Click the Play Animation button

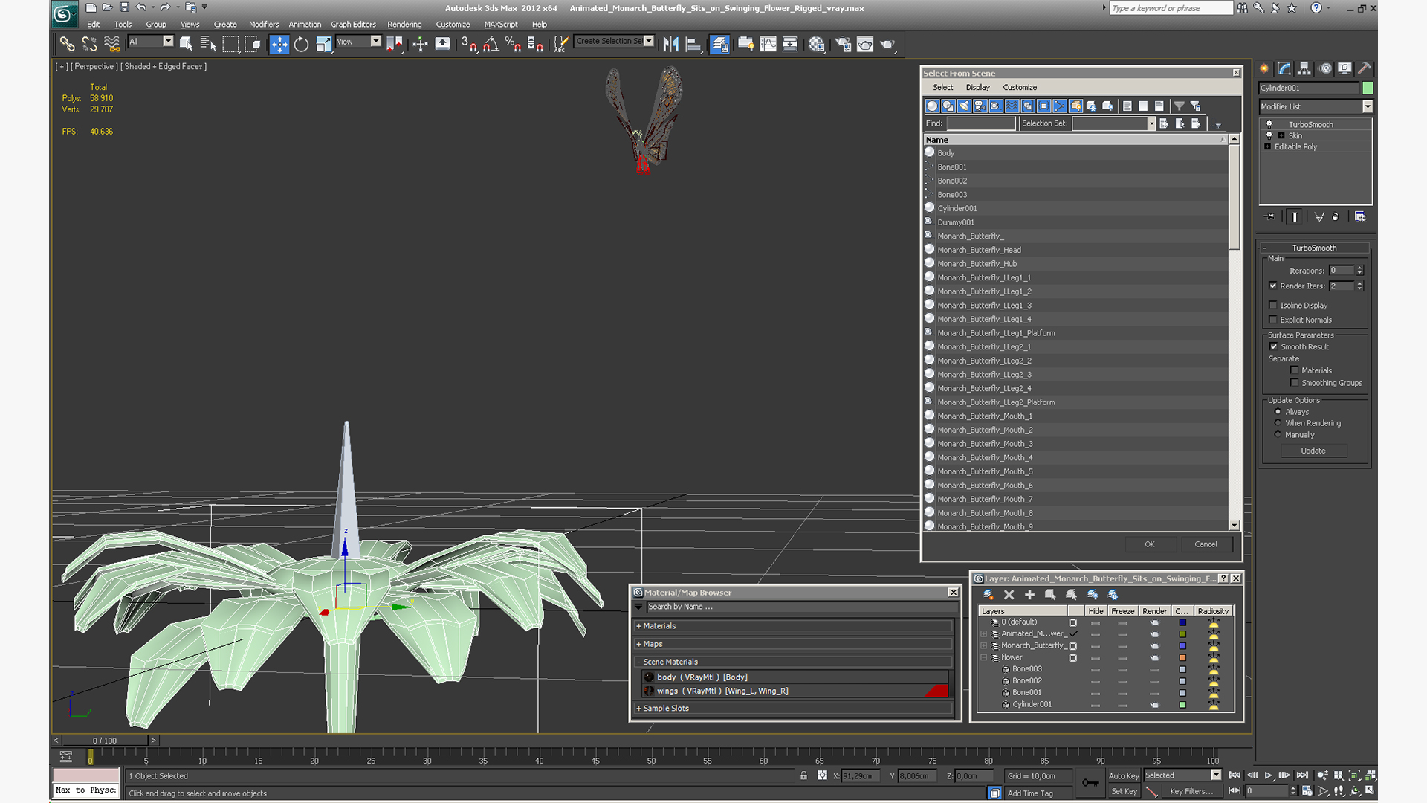tap(1269, 775)
